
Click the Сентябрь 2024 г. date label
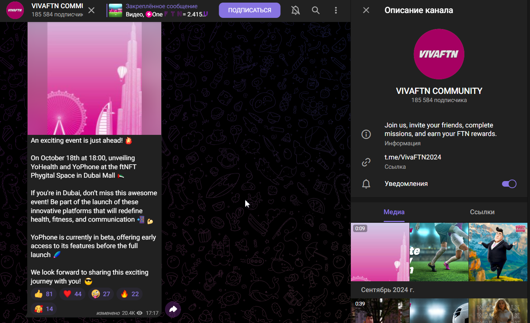(x=388, y=290)
